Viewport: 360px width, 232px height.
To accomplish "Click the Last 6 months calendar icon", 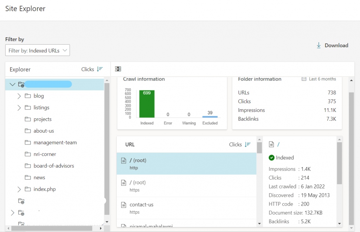I will coord(304,79).
